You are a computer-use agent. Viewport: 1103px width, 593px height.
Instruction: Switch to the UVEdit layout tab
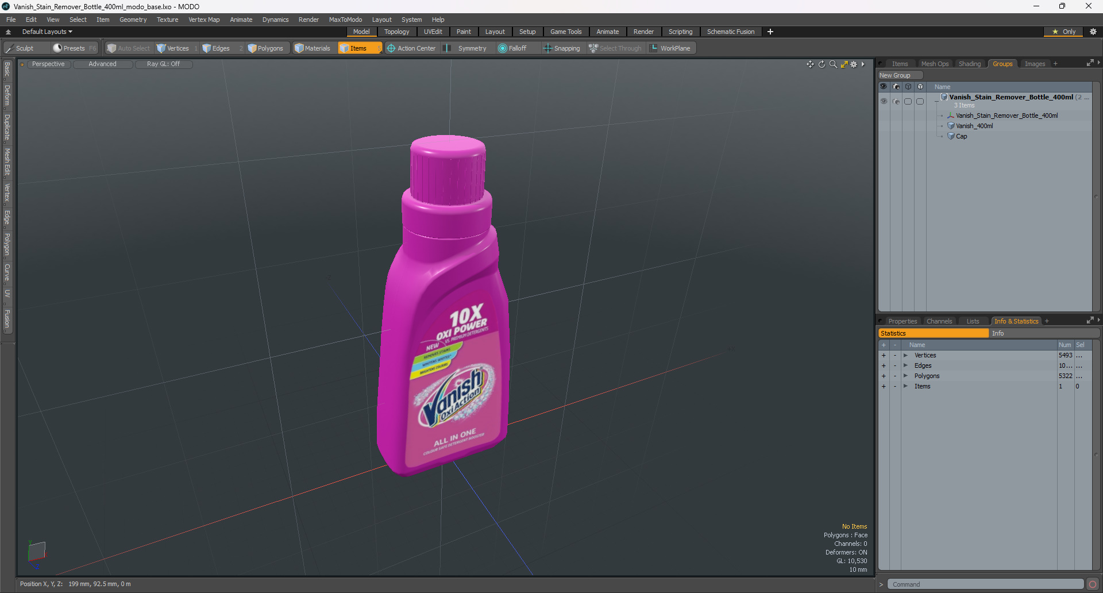(x=433, y=32)
